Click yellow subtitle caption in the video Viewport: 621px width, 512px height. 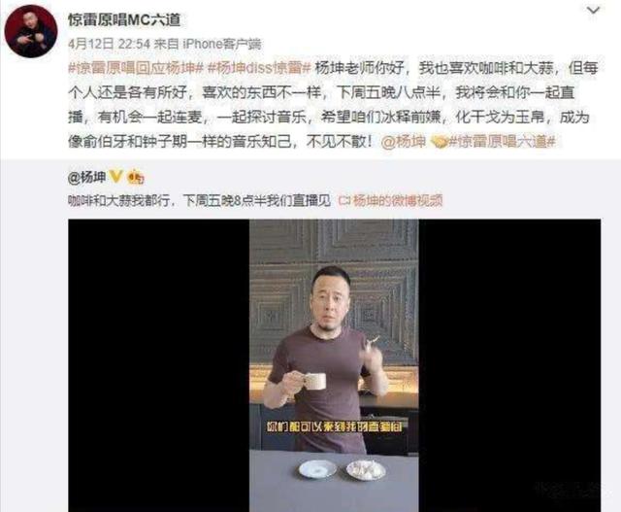pyautogui.click(x=334, y=427)
